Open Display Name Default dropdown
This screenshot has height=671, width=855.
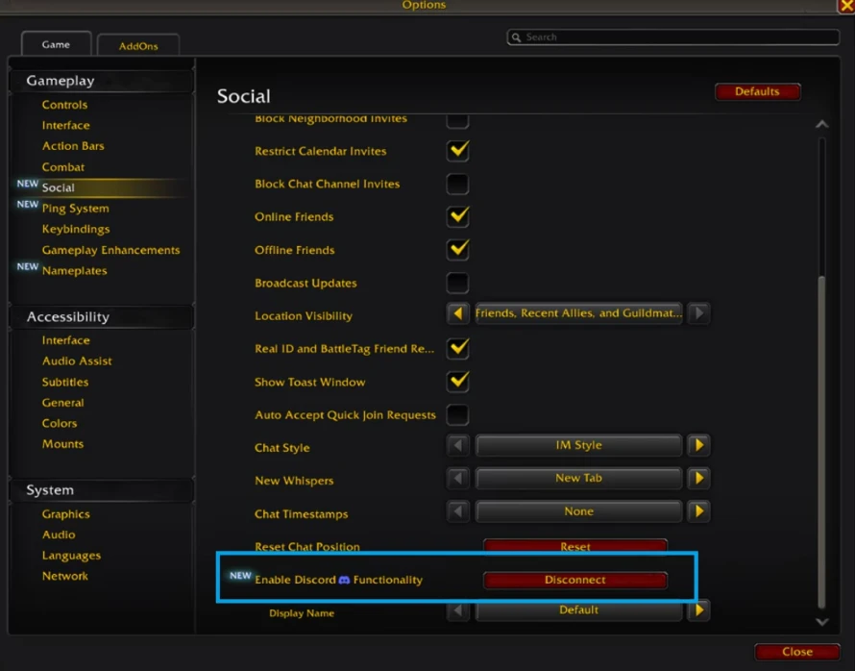(578, 609)
